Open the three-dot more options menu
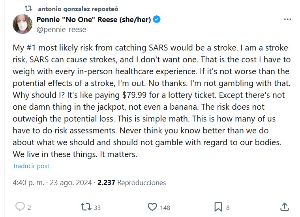The height and width of the screenshot is (217, 300). (289, 20)
